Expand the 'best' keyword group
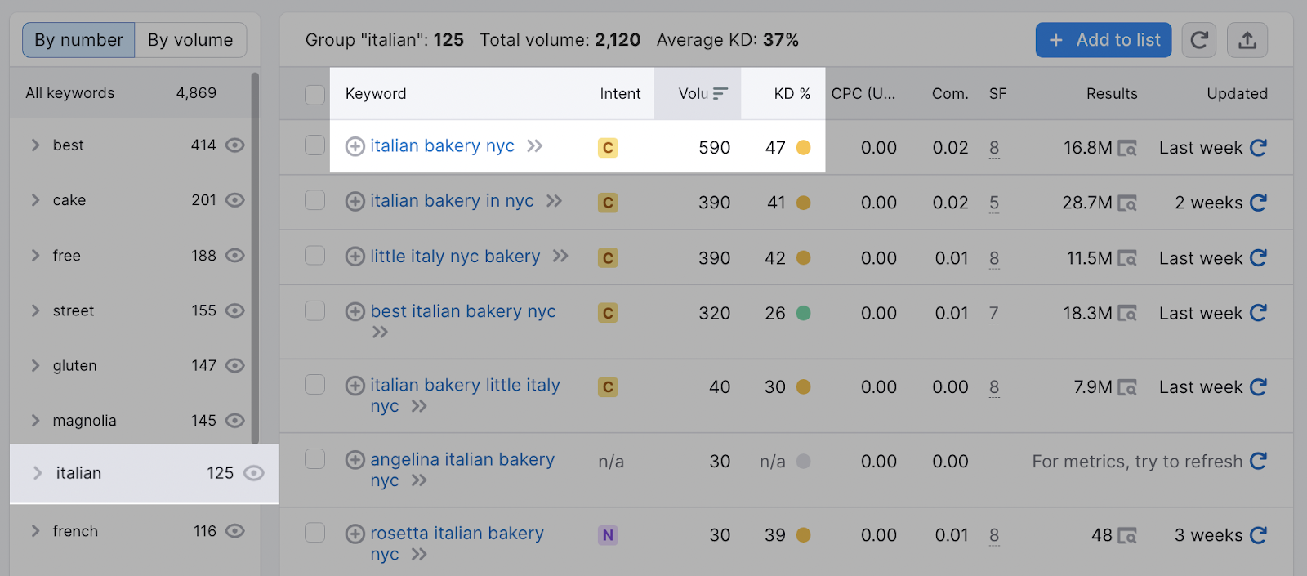Image resolution: width=1307 pixels, height=576 pixels. 35,145
